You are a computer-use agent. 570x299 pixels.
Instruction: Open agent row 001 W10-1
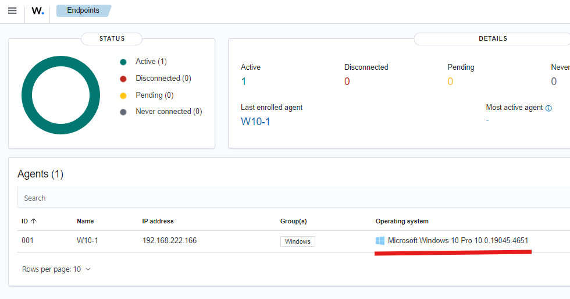tap(294, 241)
